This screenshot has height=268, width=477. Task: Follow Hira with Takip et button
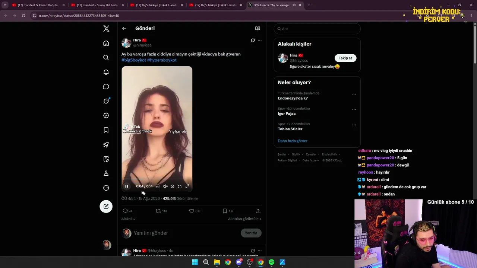(345, 58)
